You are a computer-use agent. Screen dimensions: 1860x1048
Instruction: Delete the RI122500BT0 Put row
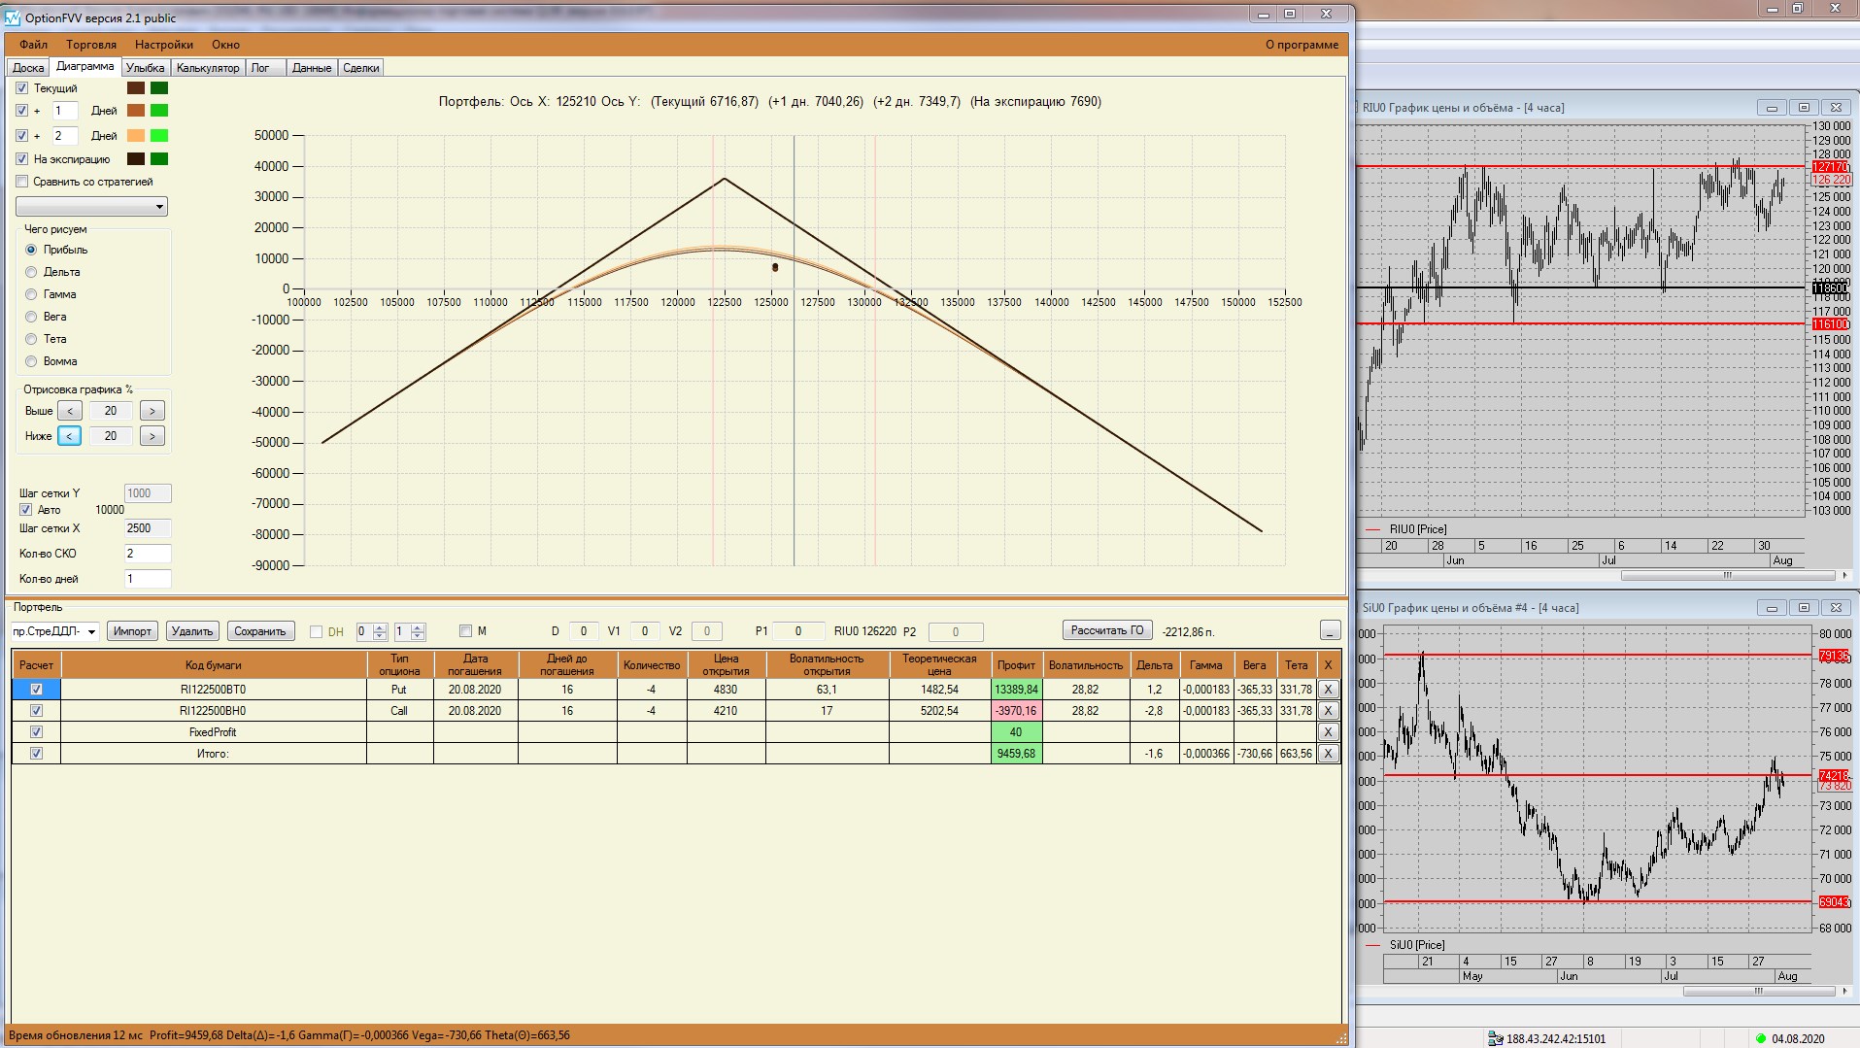[x=1328, y=689]
